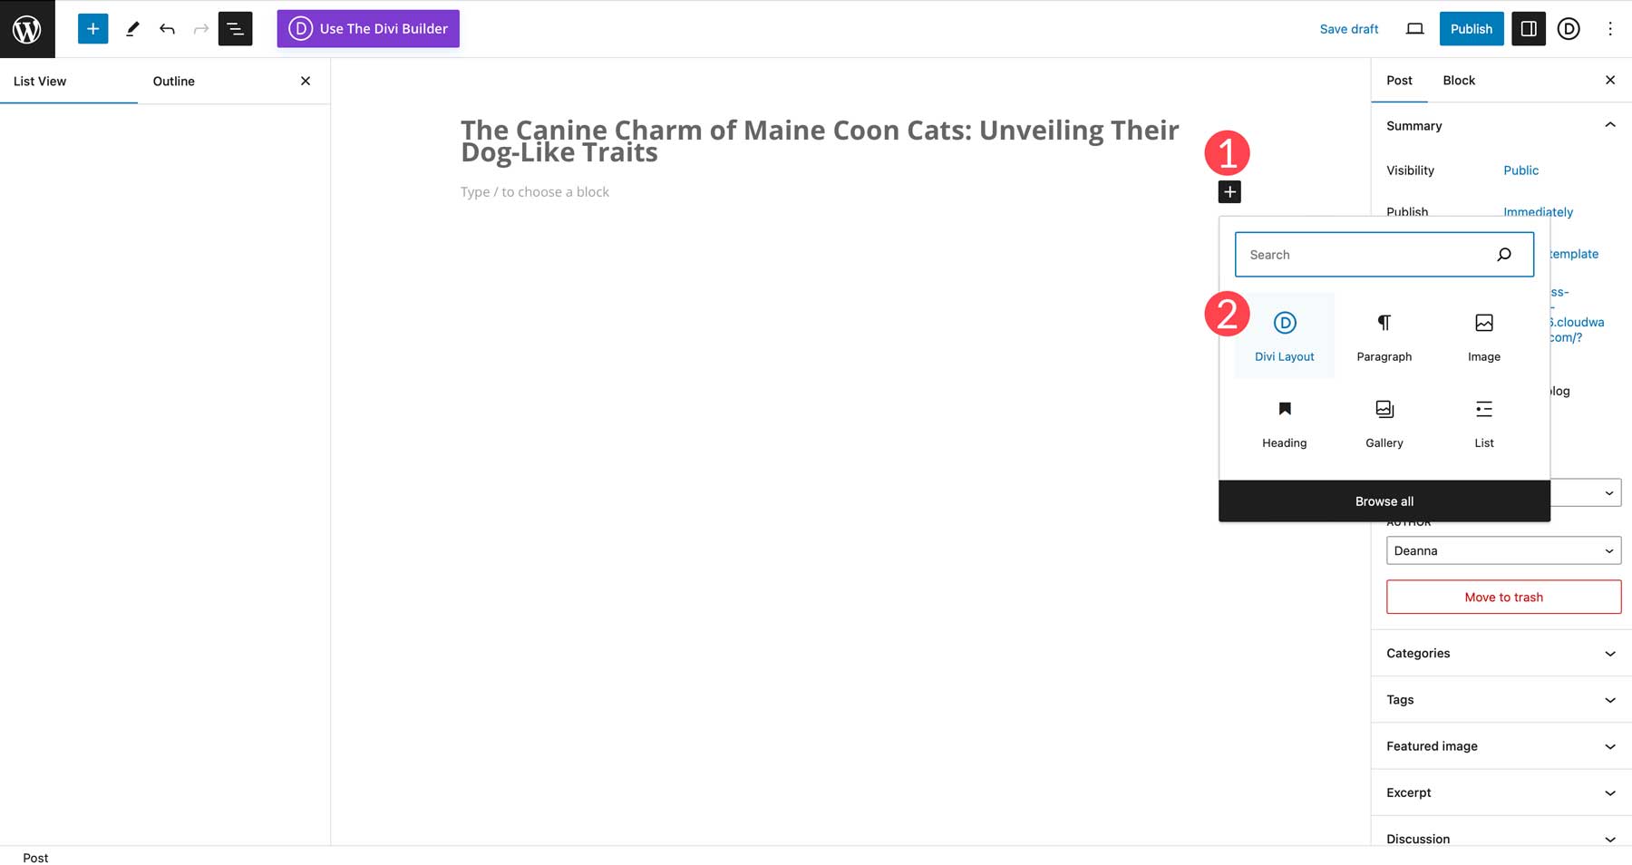This screenshot has width=1632, height=865.
Task: Save the post as a draft
Action: [x=1349, y=28]
